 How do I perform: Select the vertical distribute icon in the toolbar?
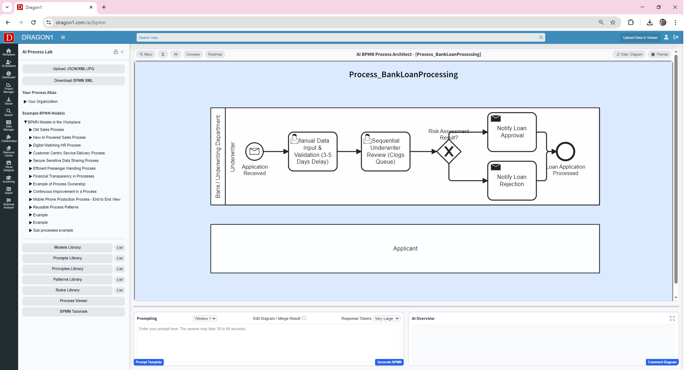[163, 54]
